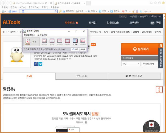Open the 편집(E) menu
166x133 pixels.
coord(13,7)
